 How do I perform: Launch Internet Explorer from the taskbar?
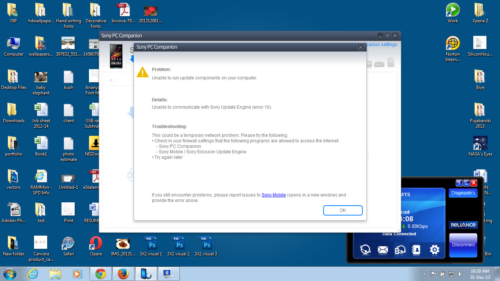pyautogui.click(x=33, y=274)
